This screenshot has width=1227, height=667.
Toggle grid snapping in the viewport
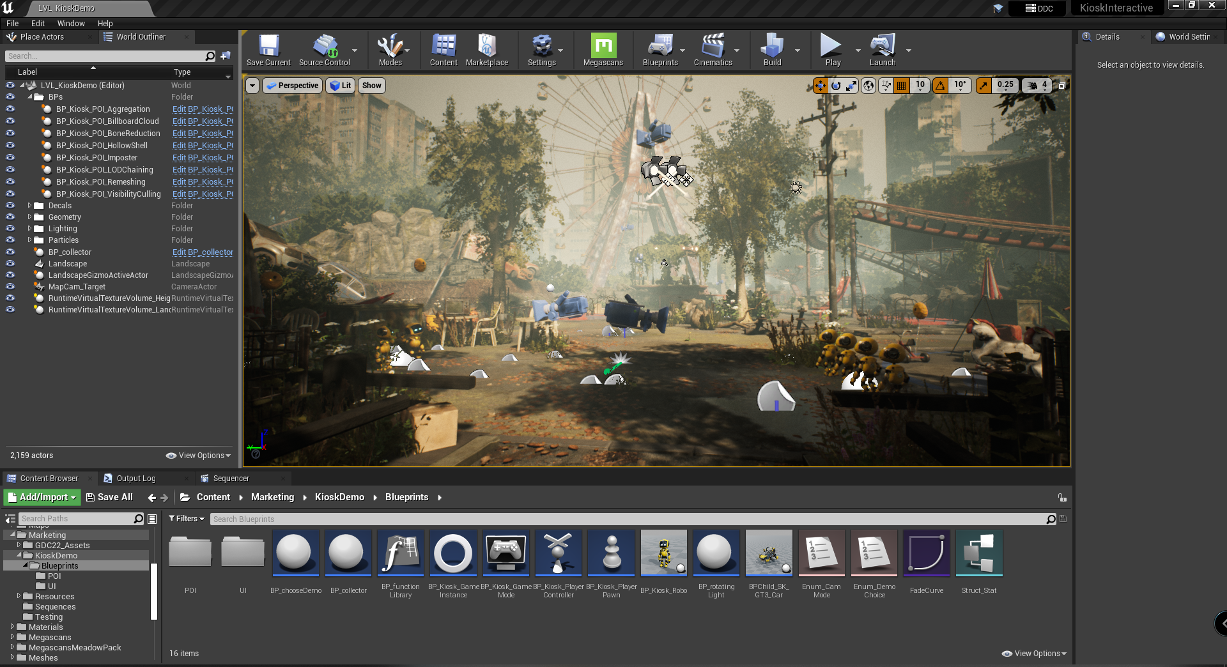(x=901, y=86)
